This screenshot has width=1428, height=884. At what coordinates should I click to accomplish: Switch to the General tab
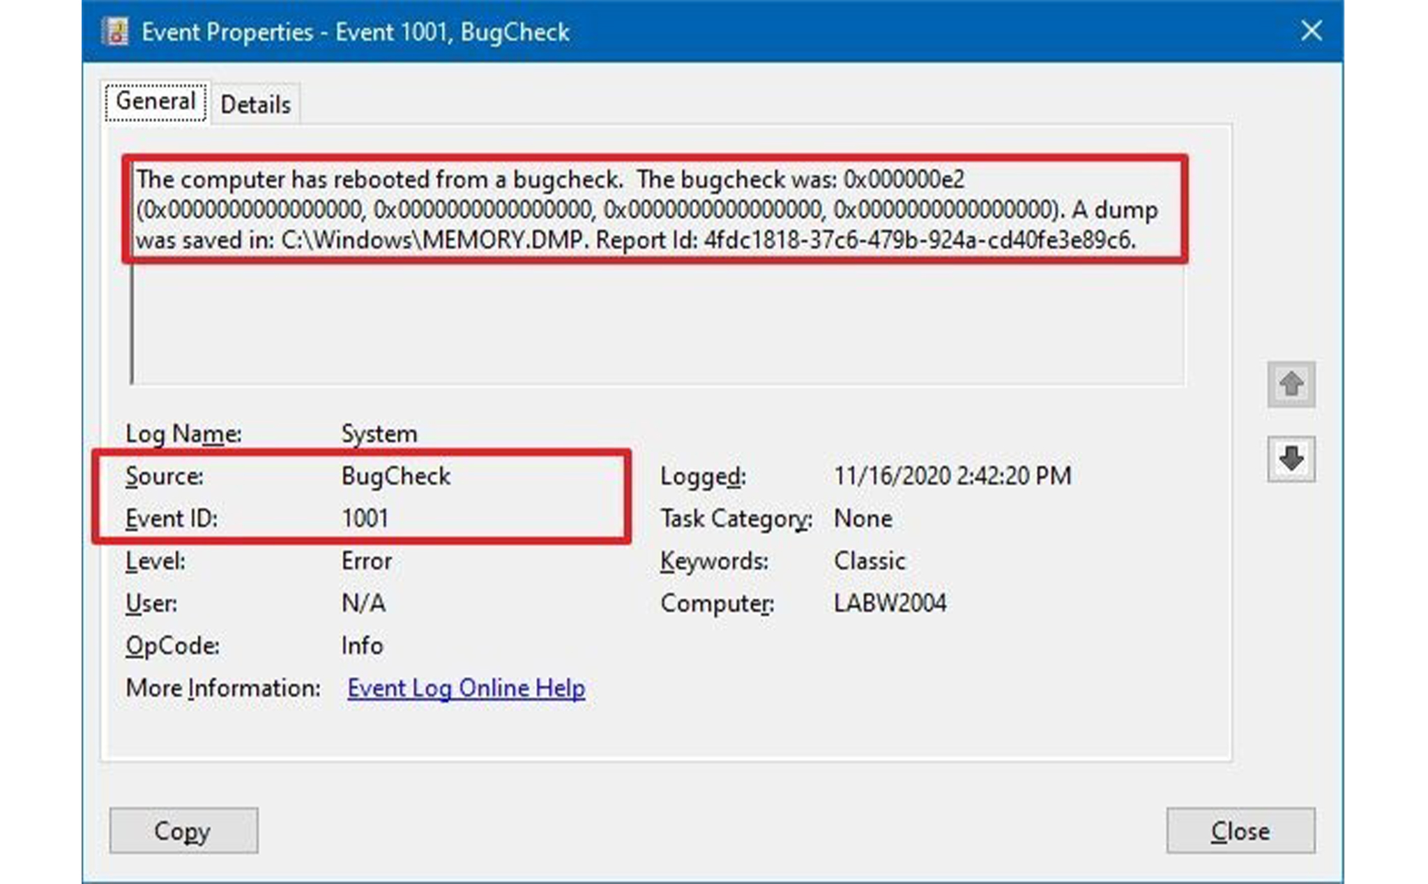(155, 102)
